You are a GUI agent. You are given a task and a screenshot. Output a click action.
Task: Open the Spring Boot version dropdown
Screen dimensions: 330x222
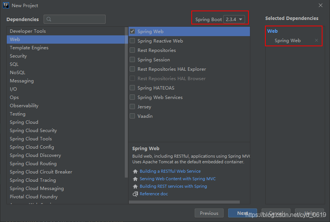234,19
